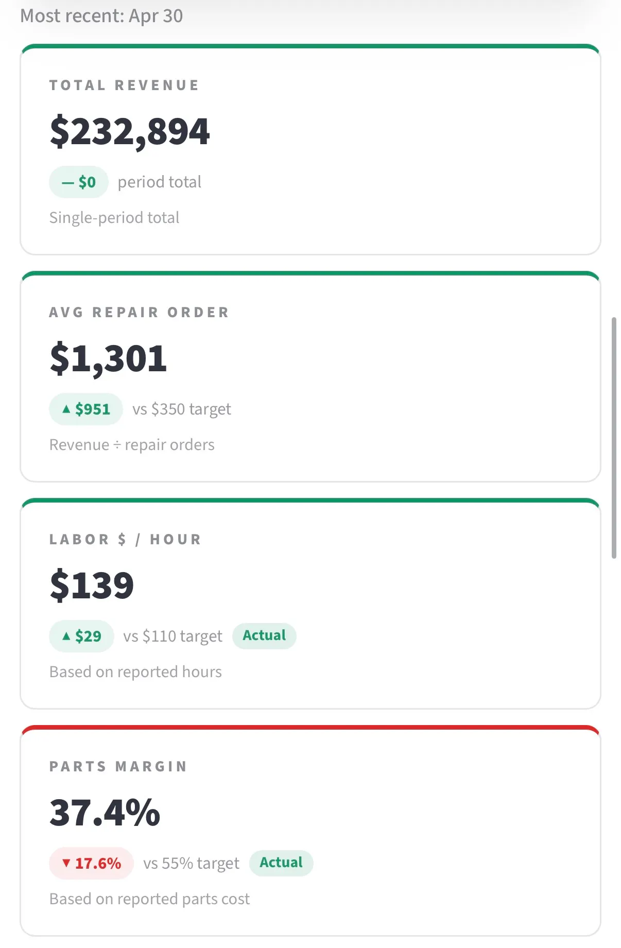Click the Actual tag beside $110 target
Viewport: 621px width, 948px height.
point(265,636)
